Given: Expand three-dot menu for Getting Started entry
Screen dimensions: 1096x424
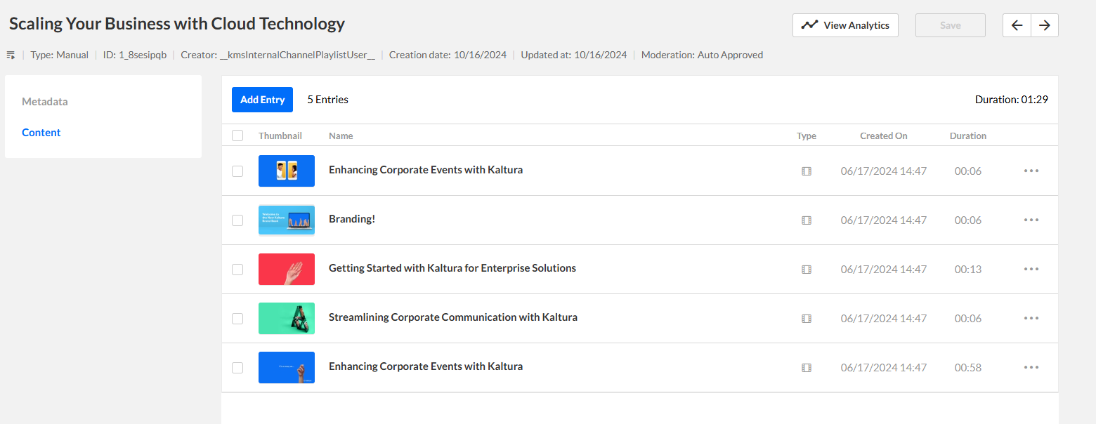Looking at the screenshot, I should 1031,269.
